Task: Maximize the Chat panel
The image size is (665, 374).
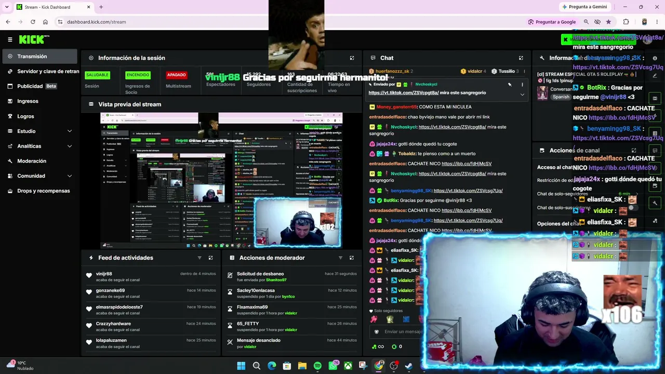Action: tap(521, 58)
